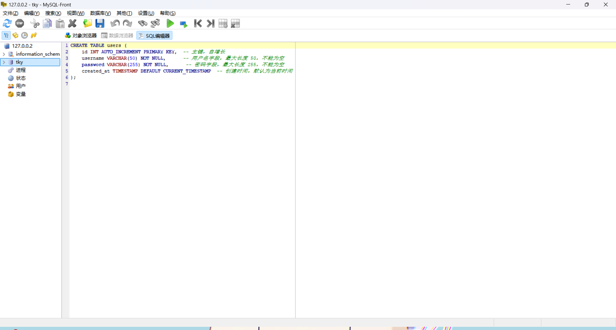Click the Redo arrow icon

click(x=127, y=23)
